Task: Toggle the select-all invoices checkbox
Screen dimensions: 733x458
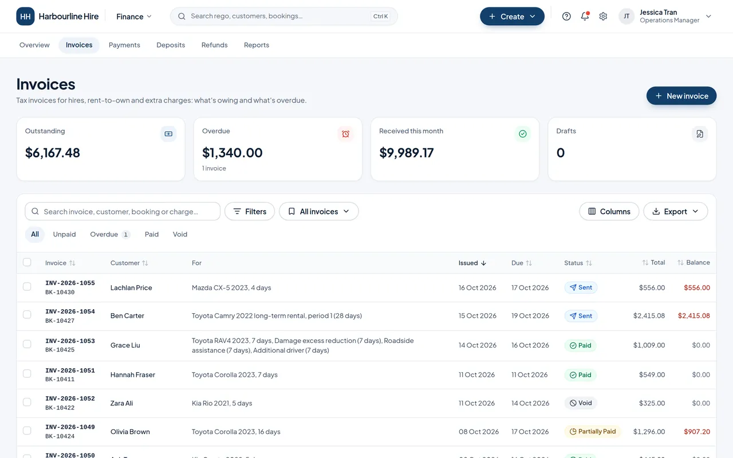Action: (27, 262)
